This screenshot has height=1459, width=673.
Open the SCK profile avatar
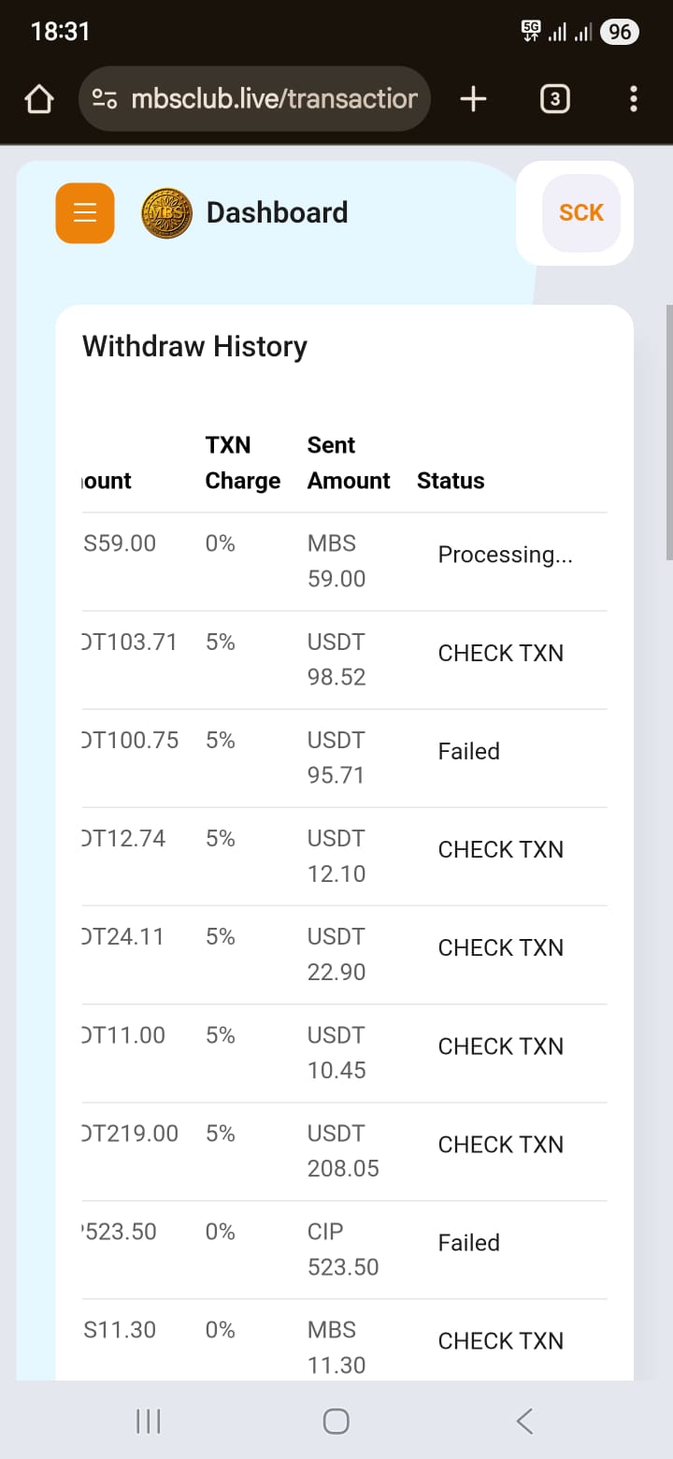(581, 213)
